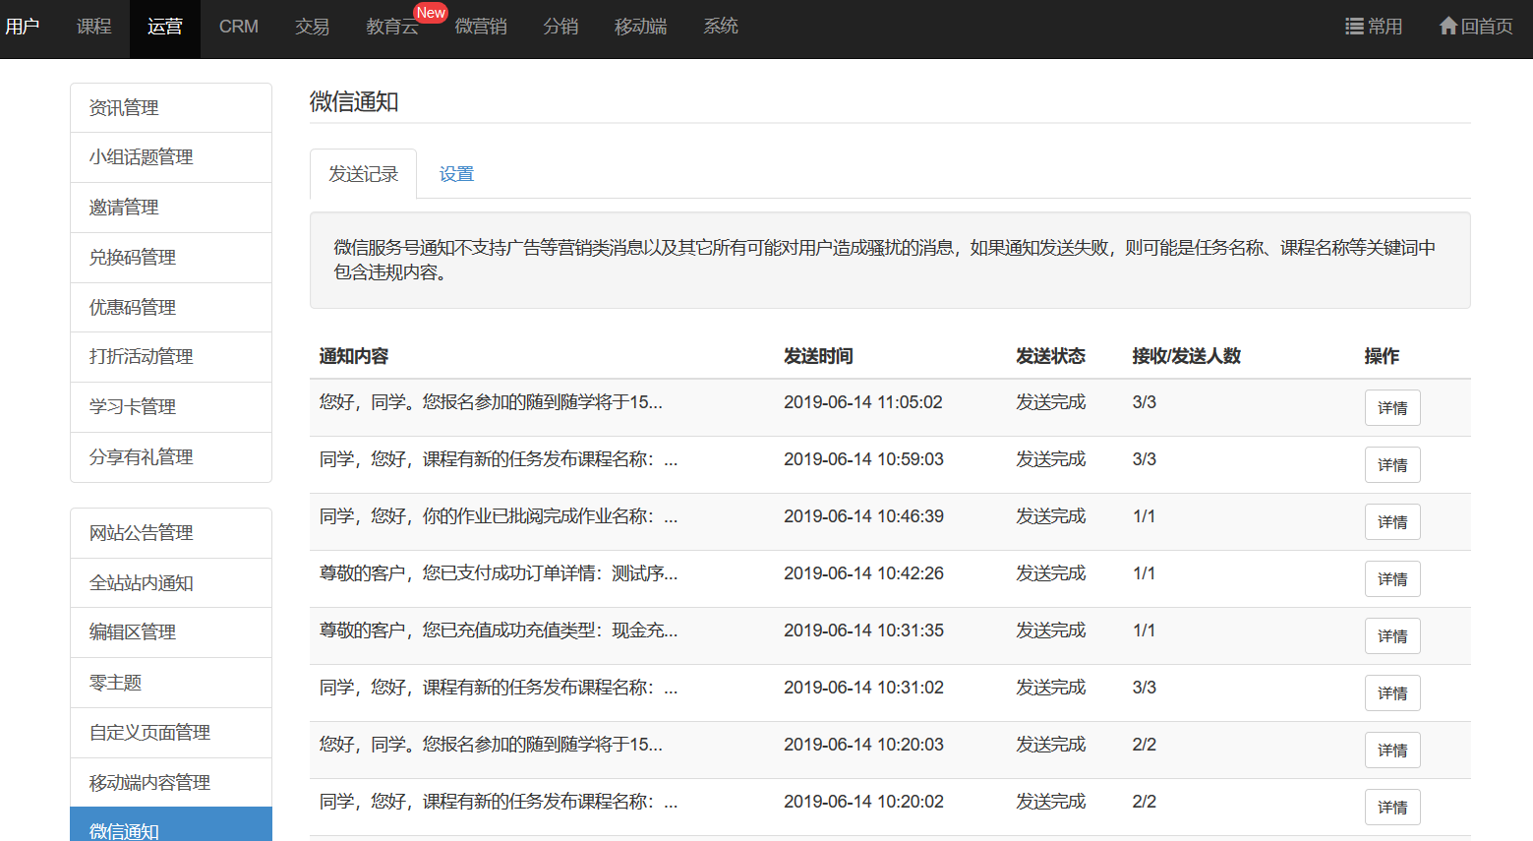Viewport: 1533px width, 841px height.
Task: Open the CRM menu in top navigation
Action: coord(238,27)
